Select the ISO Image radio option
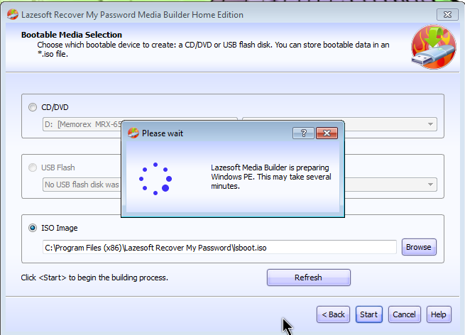Image resolution: width=465 pixels, height=335 pixels. [x=33, y=228]
